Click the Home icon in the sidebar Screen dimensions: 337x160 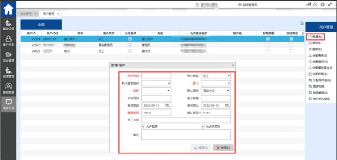click(x=8, y=9)
